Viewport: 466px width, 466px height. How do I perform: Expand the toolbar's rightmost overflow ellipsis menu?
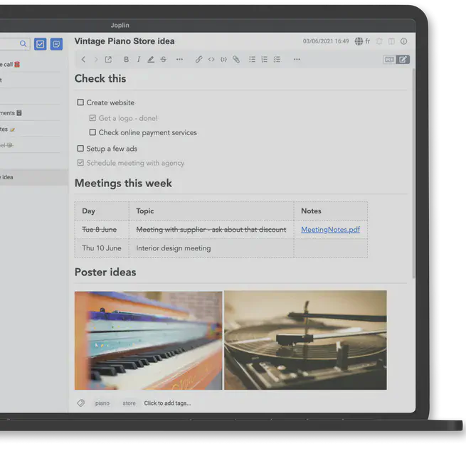tap(297, 60)
